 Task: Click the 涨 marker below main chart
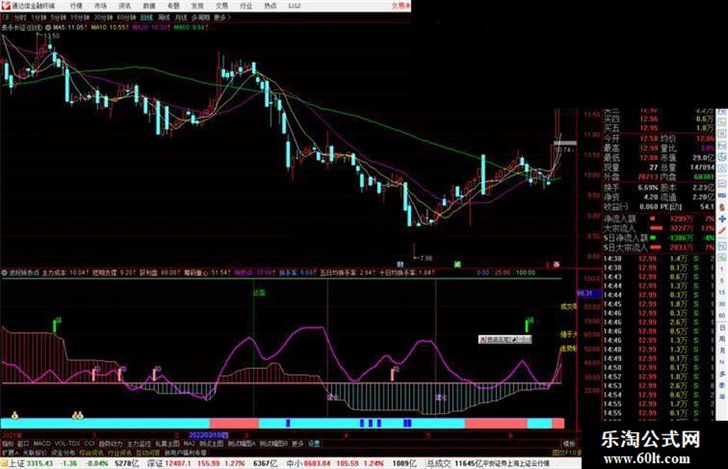tap(555, 264)
